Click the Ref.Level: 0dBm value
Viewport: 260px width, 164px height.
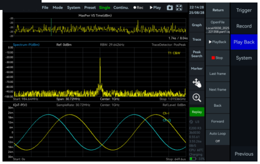(174, 105)
